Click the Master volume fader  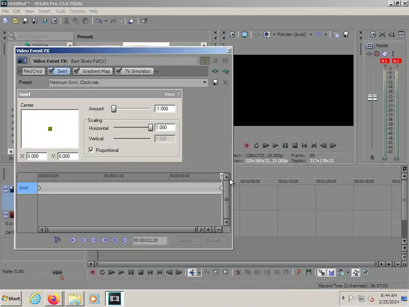point(372,98)
